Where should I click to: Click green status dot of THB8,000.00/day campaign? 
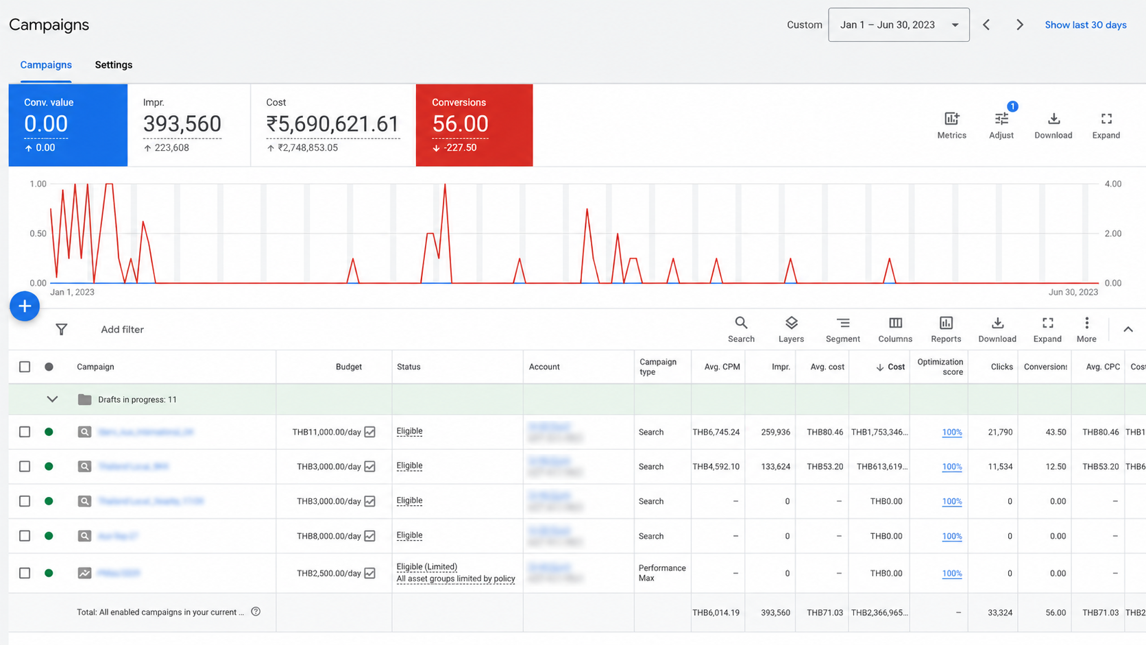pos(49,536)
